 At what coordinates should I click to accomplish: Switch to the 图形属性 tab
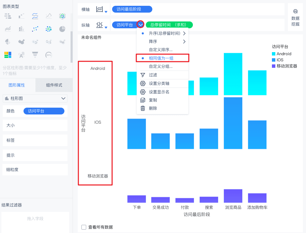17,85
